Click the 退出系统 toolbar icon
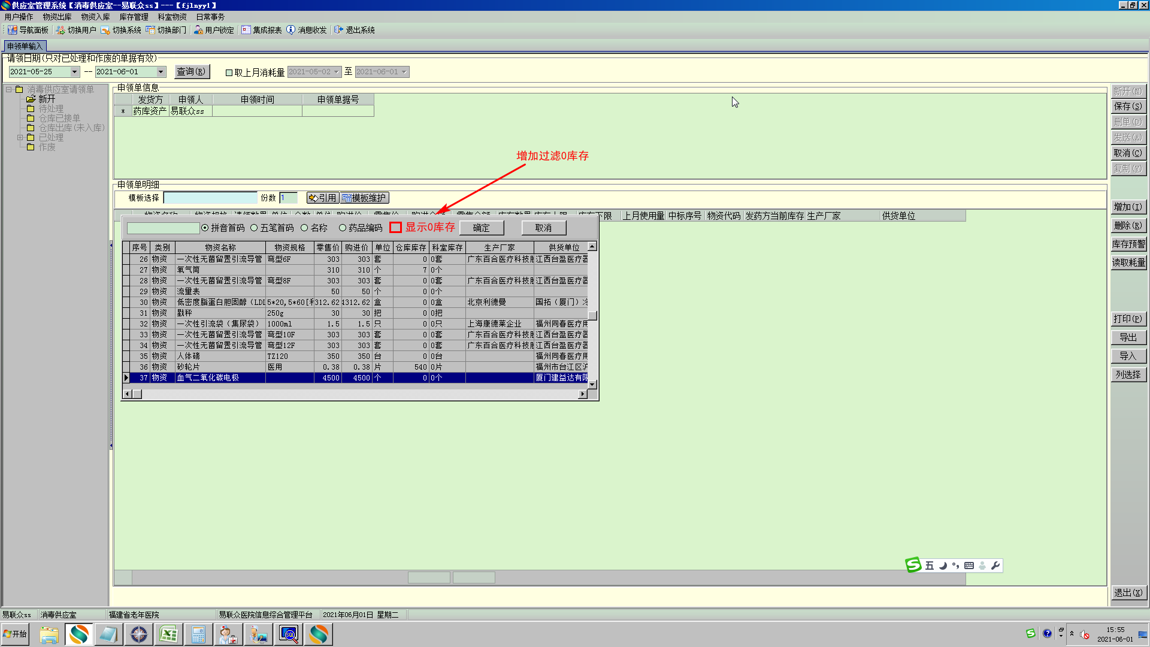This screenshot has width=1150, height=647. pyautogui.click(x=339, y=30)
